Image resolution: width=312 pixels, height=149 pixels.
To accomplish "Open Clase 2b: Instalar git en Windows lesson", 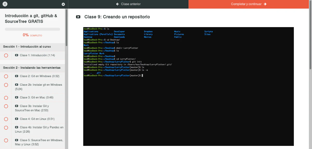I will tap(39, 87).
